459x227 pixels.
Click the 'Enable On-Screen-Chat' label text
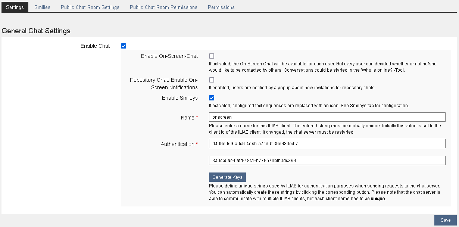[169, 56]
